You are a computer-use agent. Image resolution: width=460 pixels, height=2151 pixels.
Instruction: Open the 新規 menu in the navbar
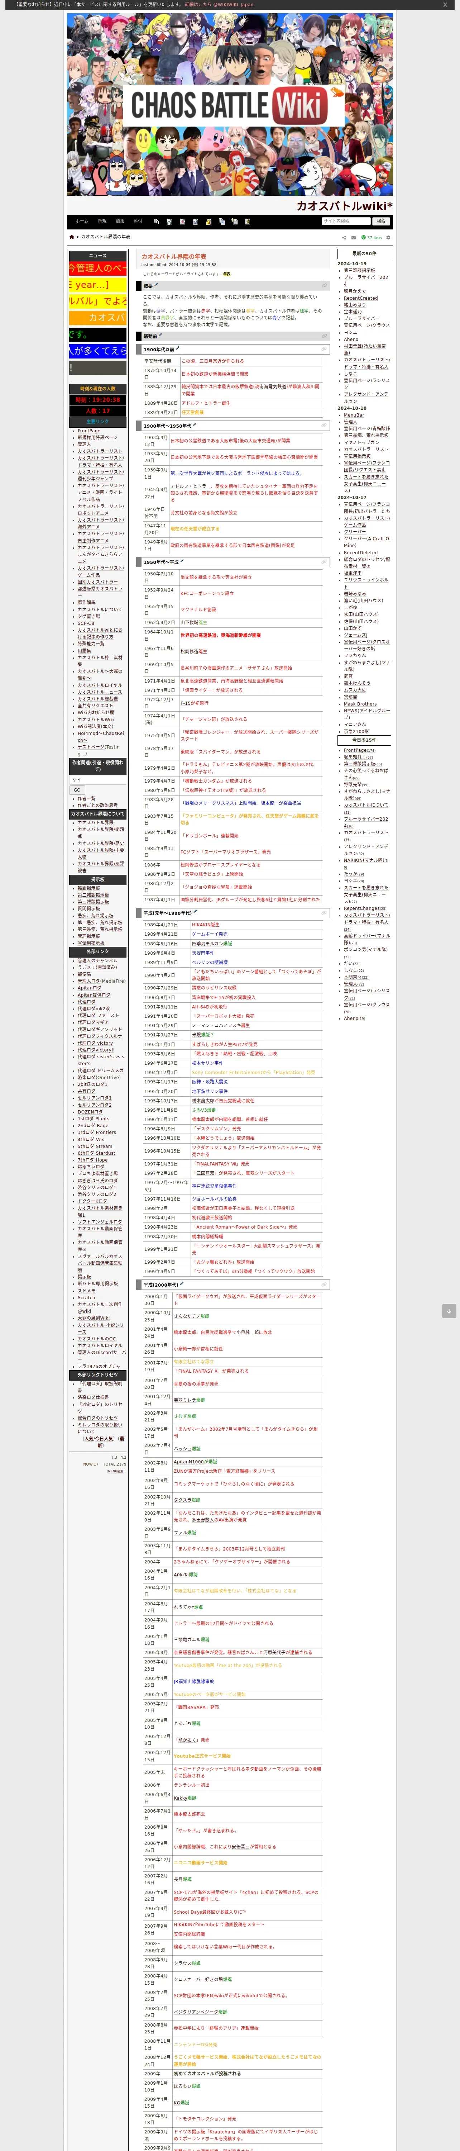102,221
